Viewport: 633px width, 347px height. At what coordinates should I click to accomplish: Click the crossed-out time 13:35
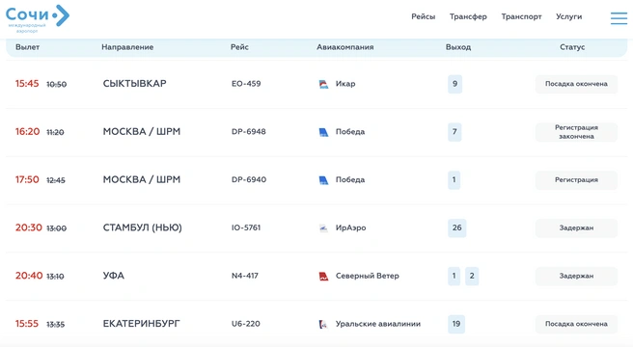(56, 325)
